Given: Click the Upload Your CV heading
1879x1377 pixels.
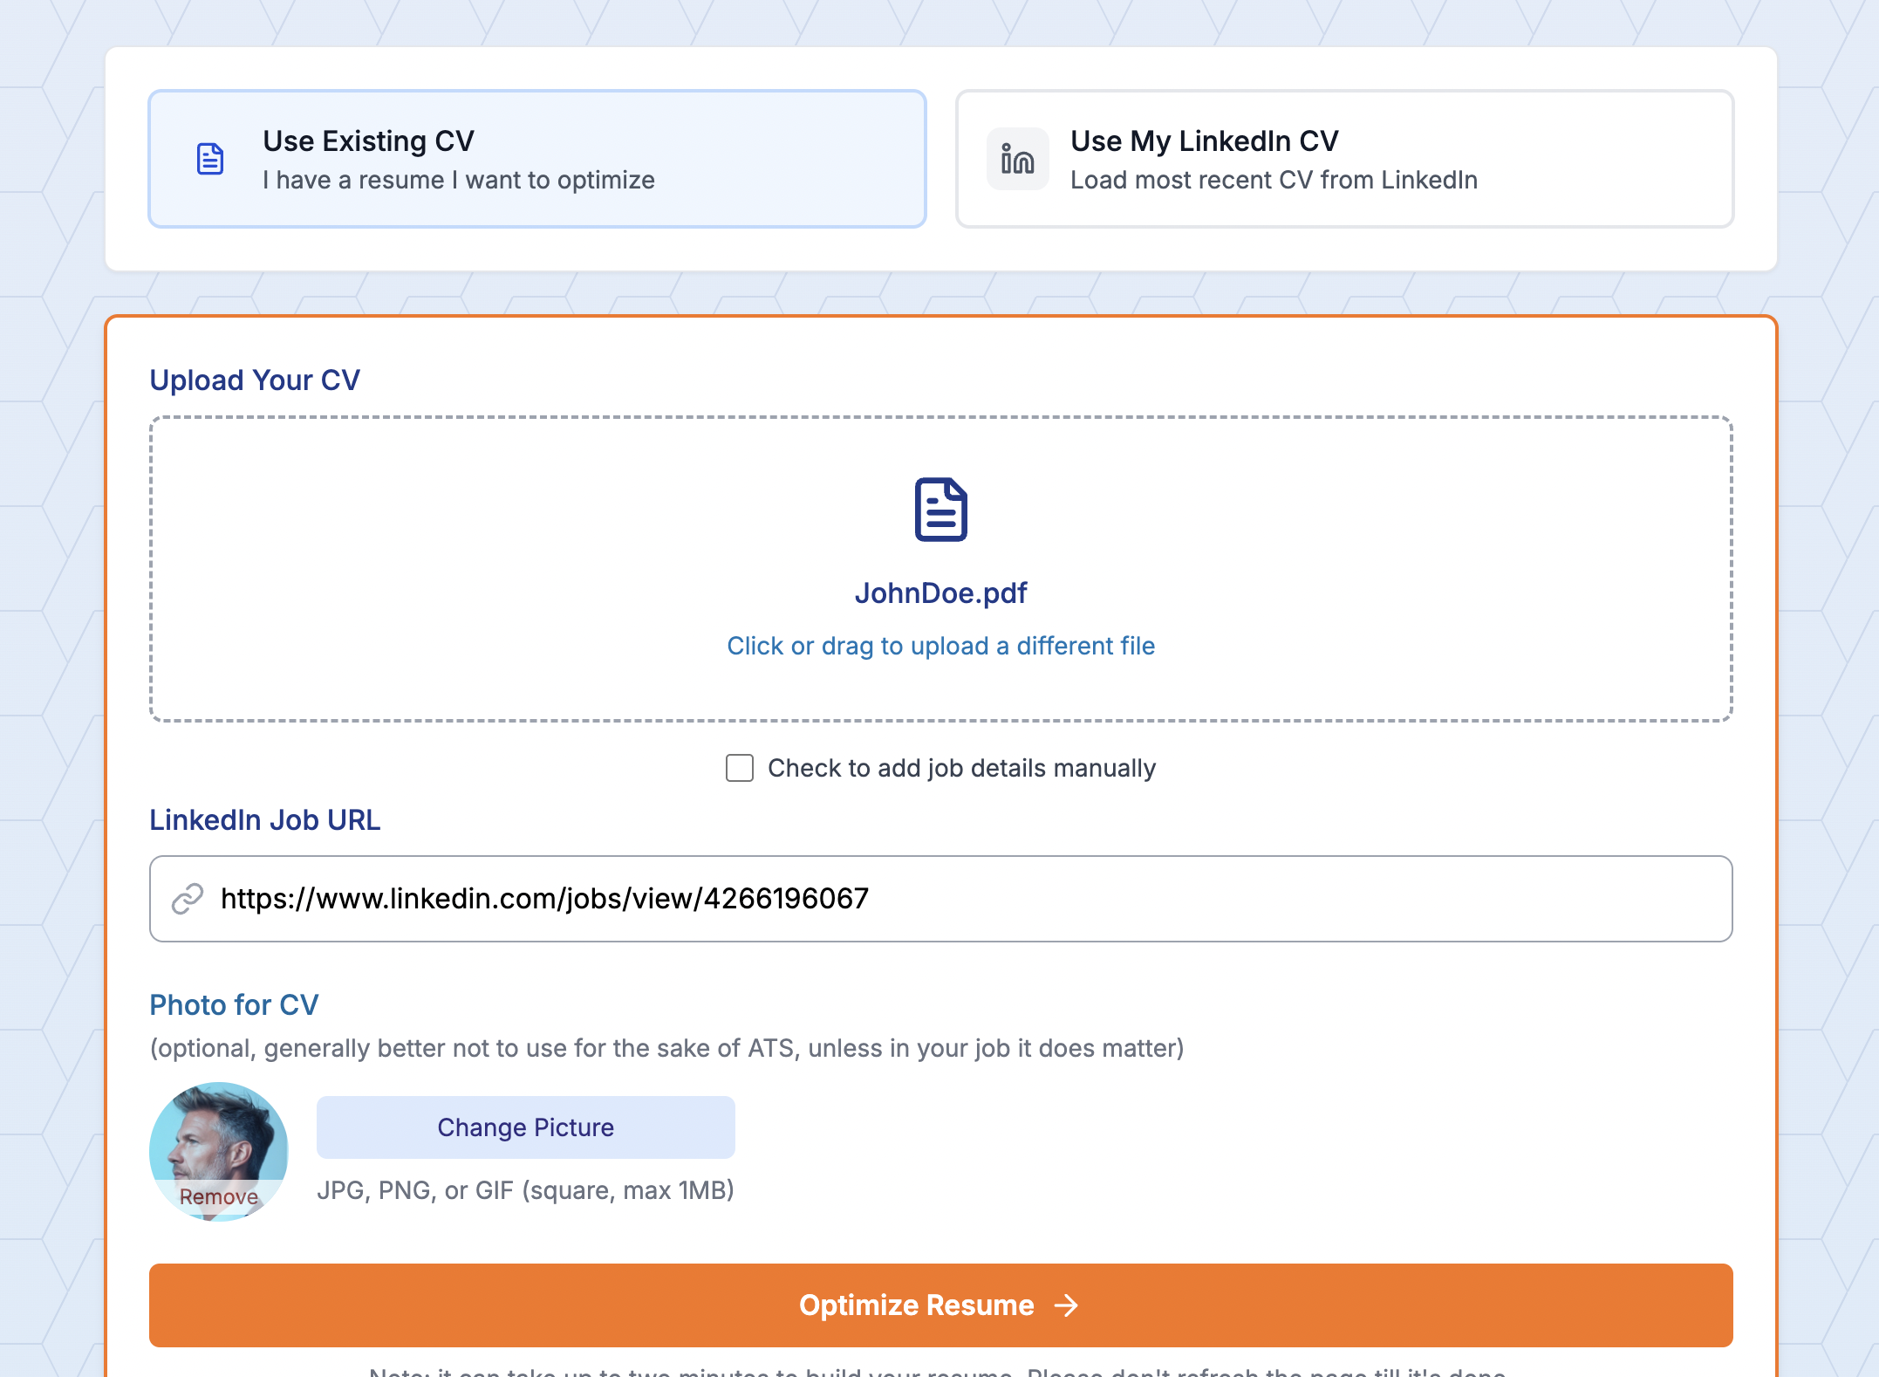Looking at the screenshot, I should (255, 380).
